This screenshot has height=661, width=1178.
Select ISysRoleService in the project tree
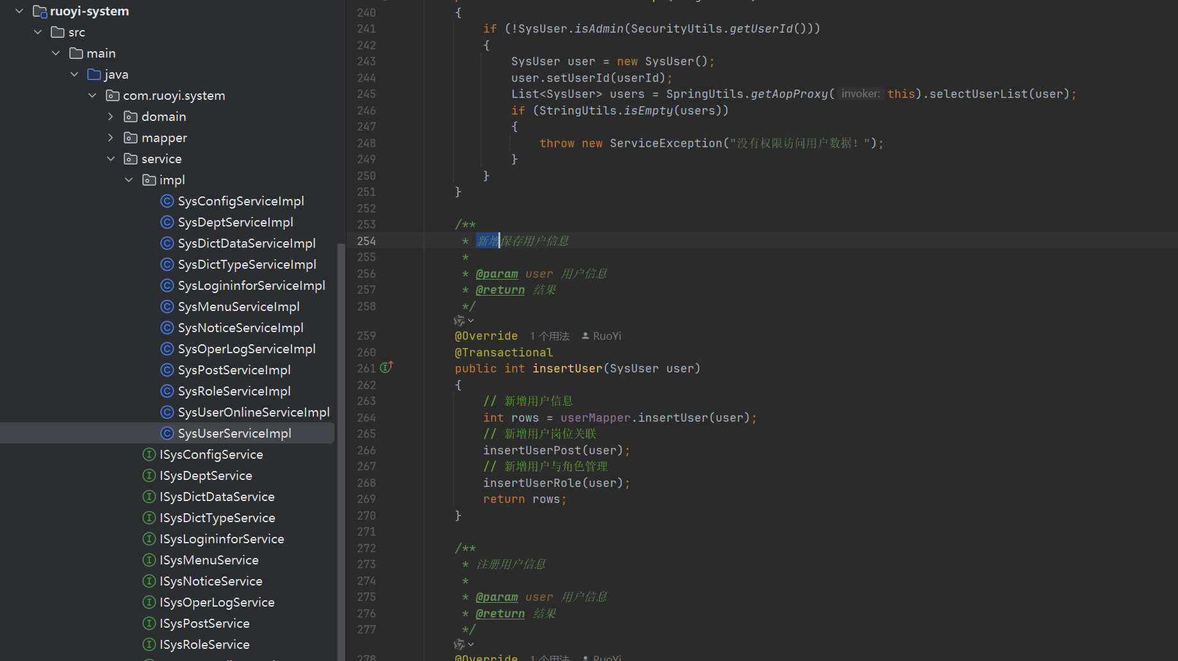(x=204, y=644)
